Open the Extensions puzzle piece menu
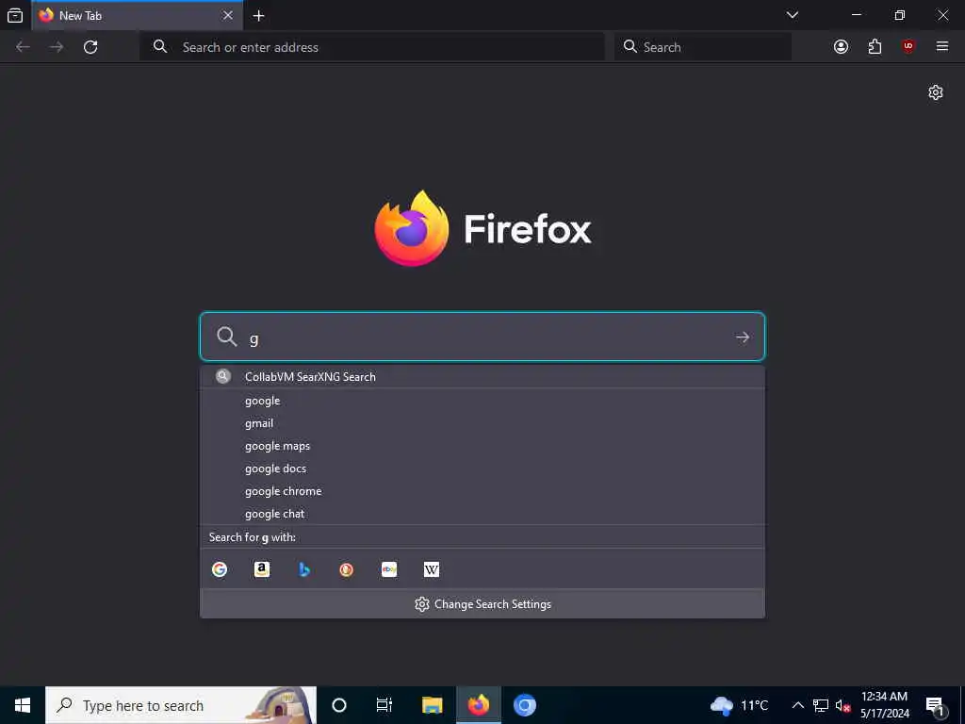Screen dimensions: 965x724 (x=875, y=47)
